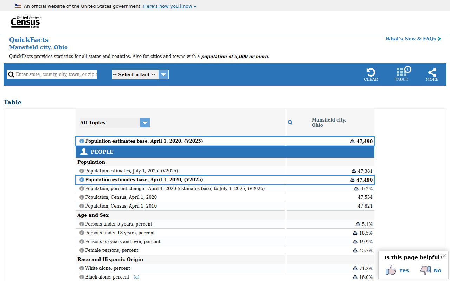Expand 'Here's how you know' link
This screenshot has height=281, width=450.
point(170,6)
